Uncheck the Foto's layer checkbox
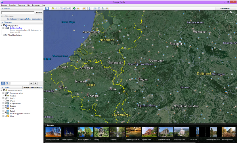The height and width of the screenshot is (143, 237). (6, 98)
